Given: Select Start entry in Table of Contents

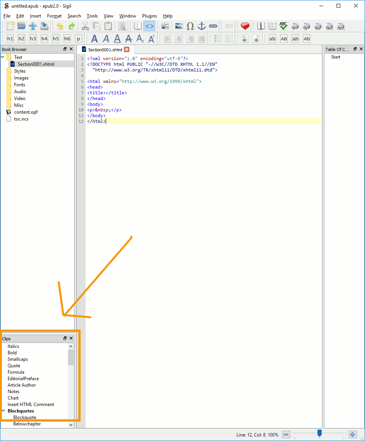Looking at the screenshot, I should [x=335, y=57].
